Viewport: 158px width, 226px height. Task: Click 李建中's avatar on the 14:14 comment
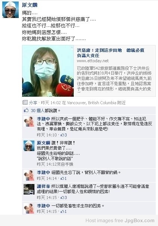29,175
